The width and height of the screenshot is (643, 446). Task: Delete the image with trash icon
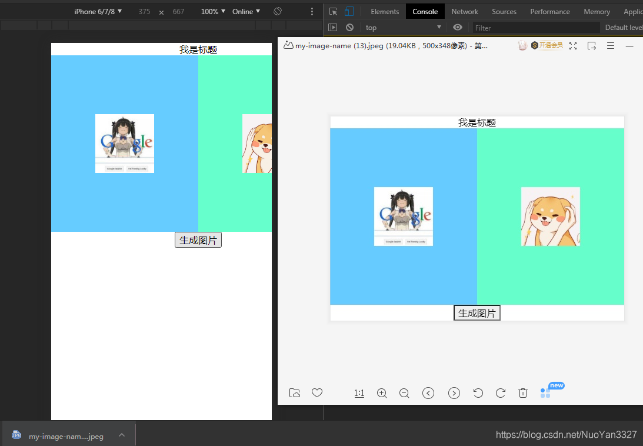[x=523, y=393]
